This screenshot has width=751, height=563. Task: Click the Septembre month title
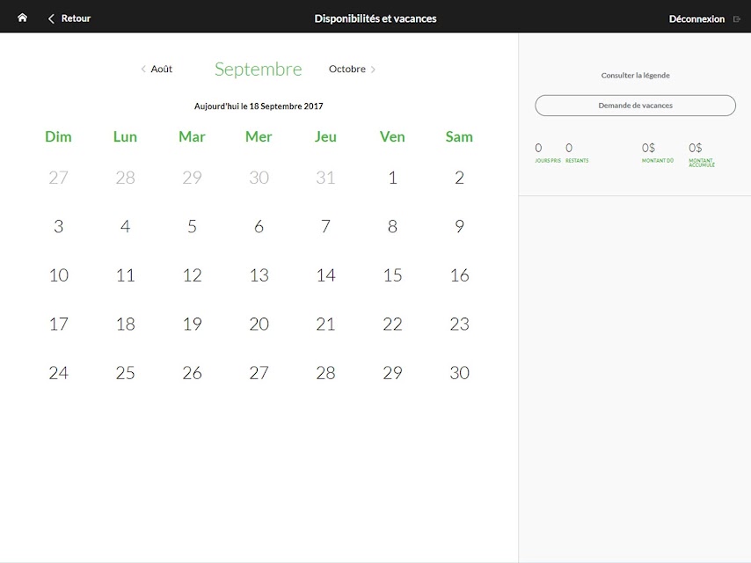(259, 69)
